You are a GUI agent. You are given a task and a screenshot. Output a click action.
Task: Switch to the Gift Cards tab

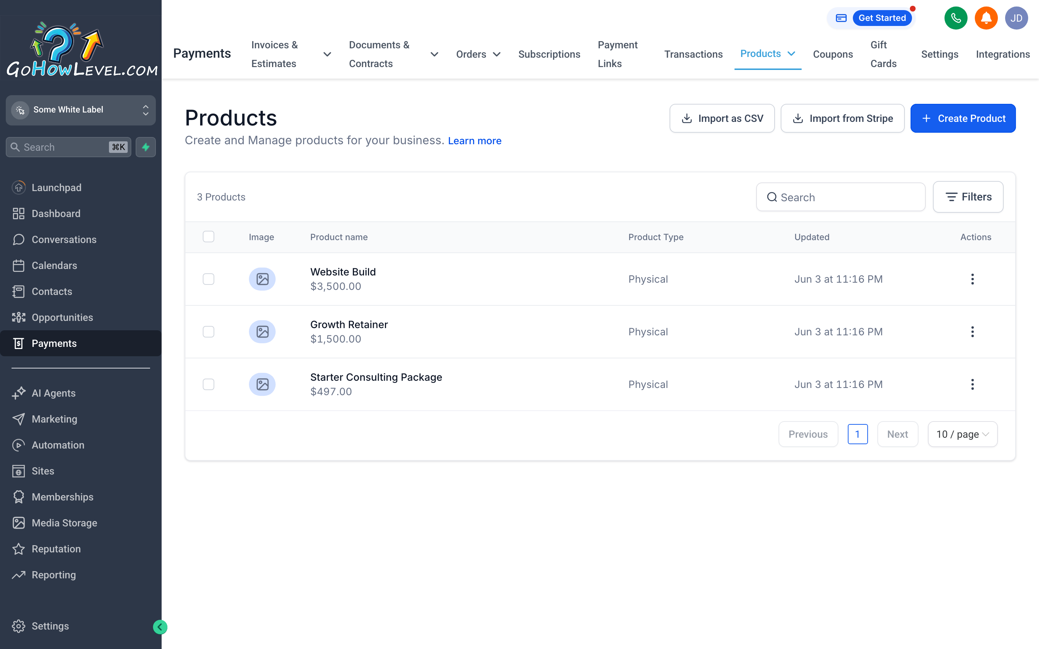pos(883,54)
